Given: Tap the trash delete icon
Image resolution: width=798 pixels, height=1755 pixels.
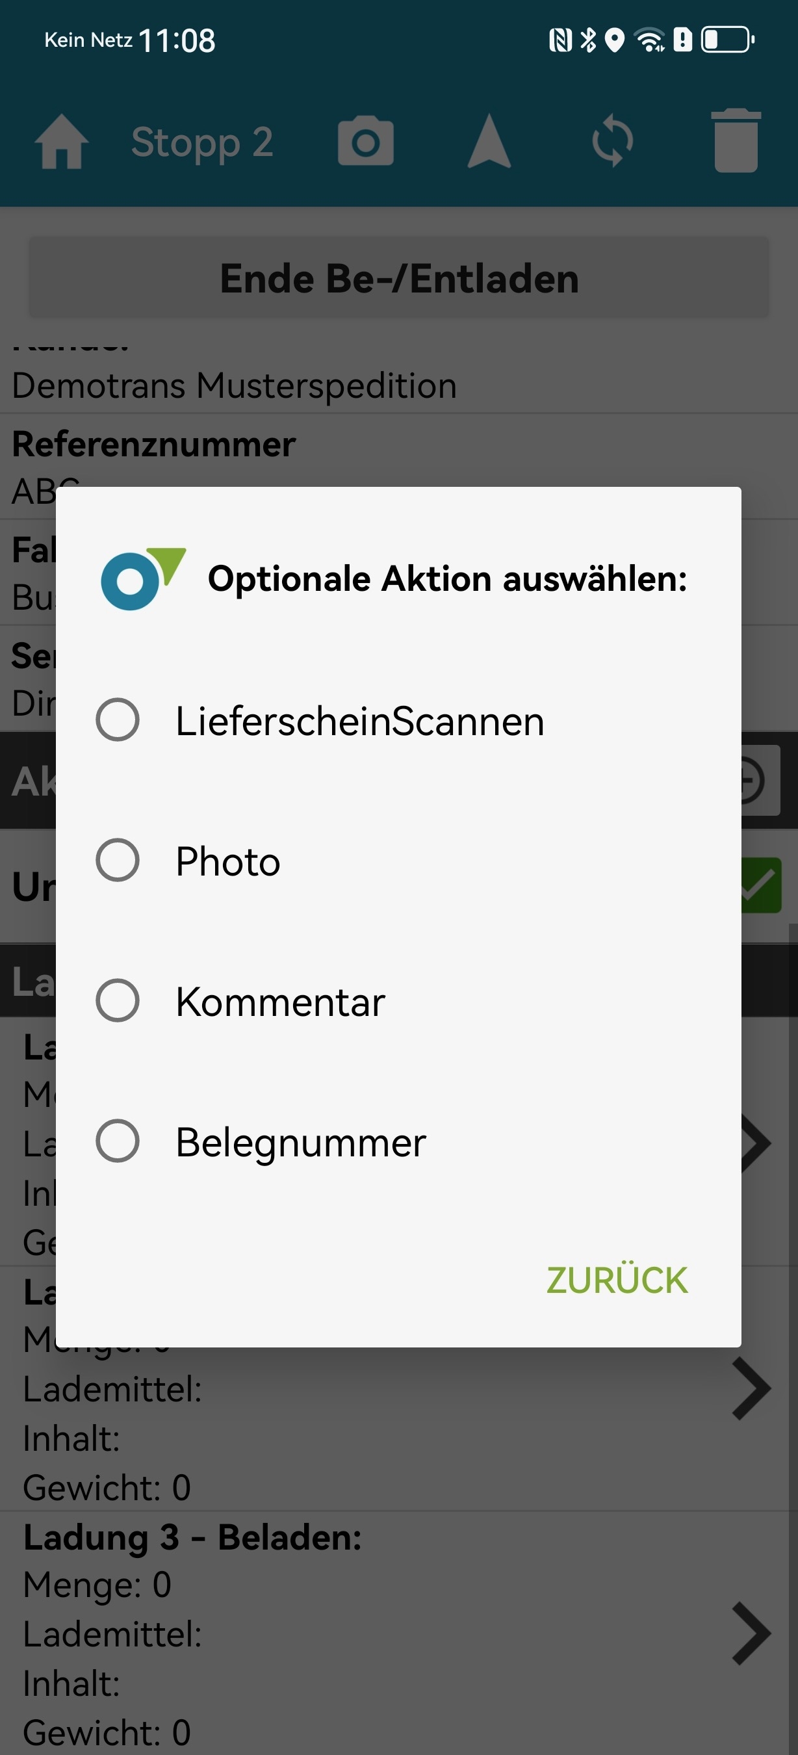Looking at the screenshot, I should tap(736, 142).
